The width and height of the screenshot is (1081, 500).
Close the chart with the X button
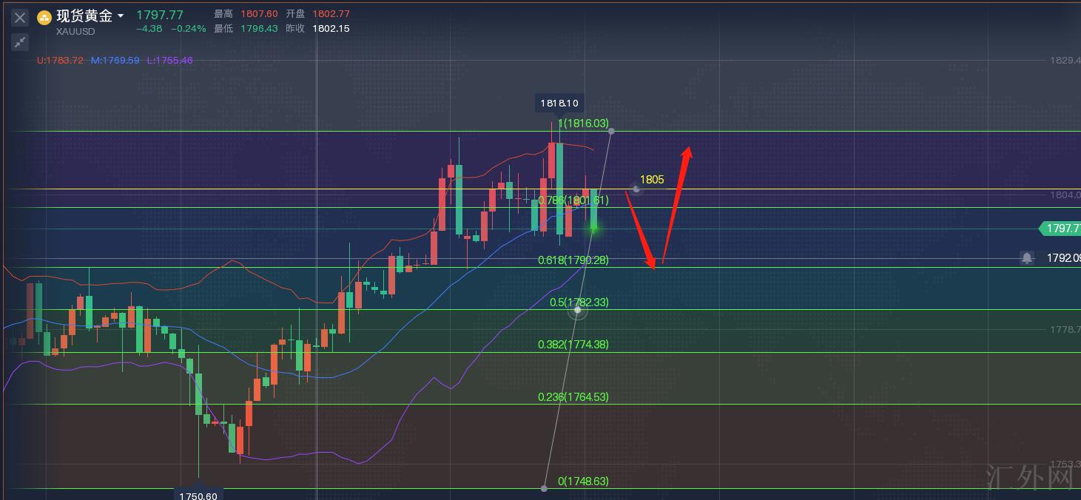[20, 18]
